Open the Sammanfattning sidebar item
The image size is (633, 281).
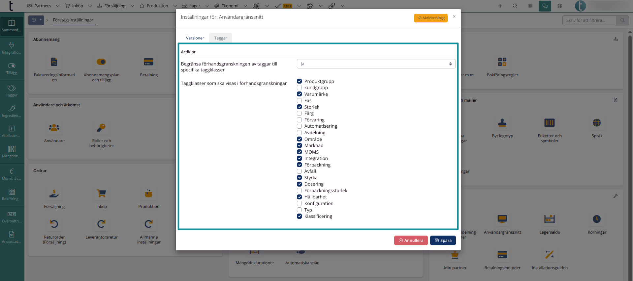point(12,26)
